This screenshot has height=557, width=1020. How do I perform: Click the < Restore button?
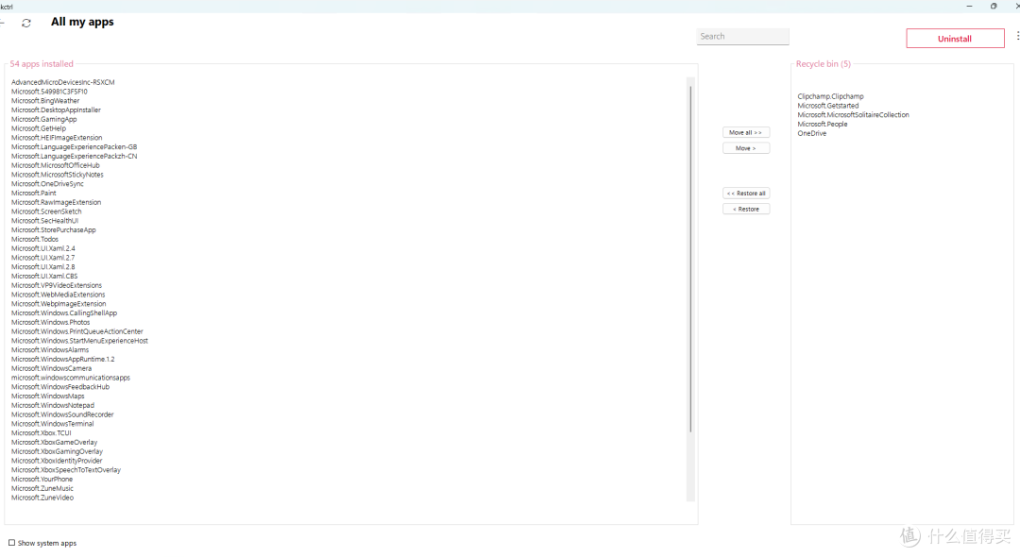(745, 210)
